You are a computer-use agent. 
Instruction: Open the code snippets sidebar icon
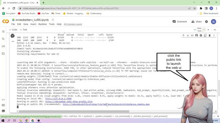3,100
